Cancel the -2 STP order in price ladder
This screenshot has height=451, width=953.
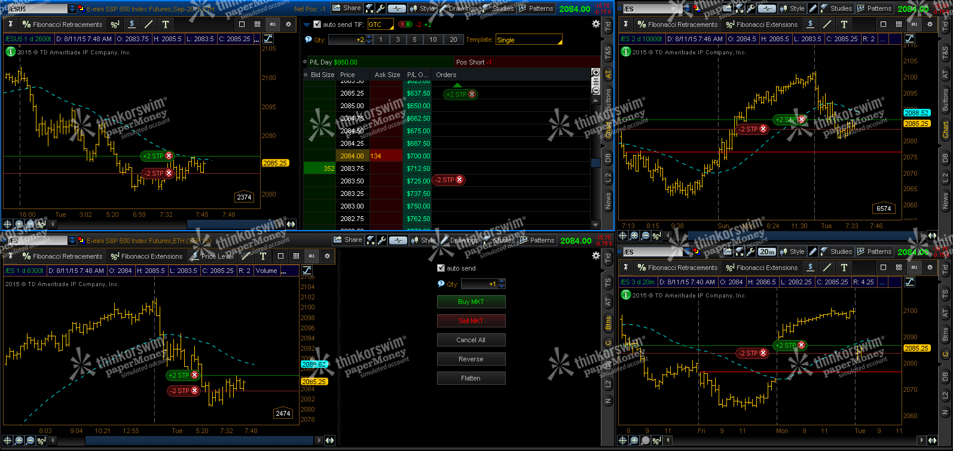460,180
